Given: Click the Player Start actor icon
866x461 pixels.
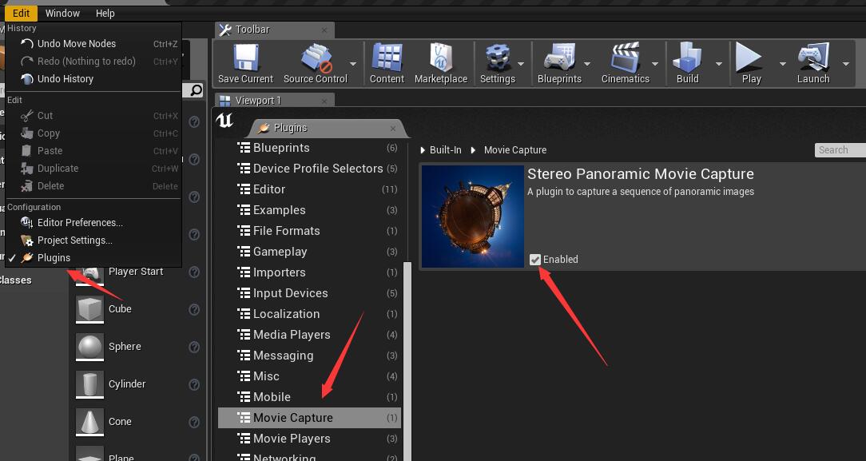Looking at the screenshot, I should point(89,274).
